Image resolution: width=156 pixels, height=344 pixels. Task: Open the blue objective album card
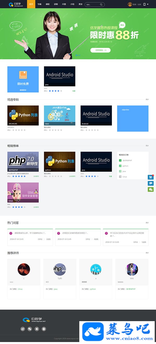[x=133, y=118]
